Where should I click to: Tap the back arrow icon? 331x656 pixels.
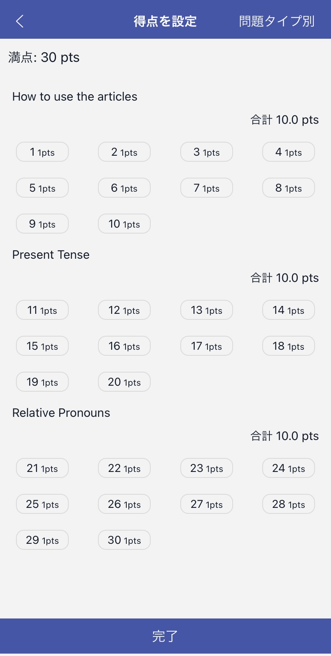[20, 21]
